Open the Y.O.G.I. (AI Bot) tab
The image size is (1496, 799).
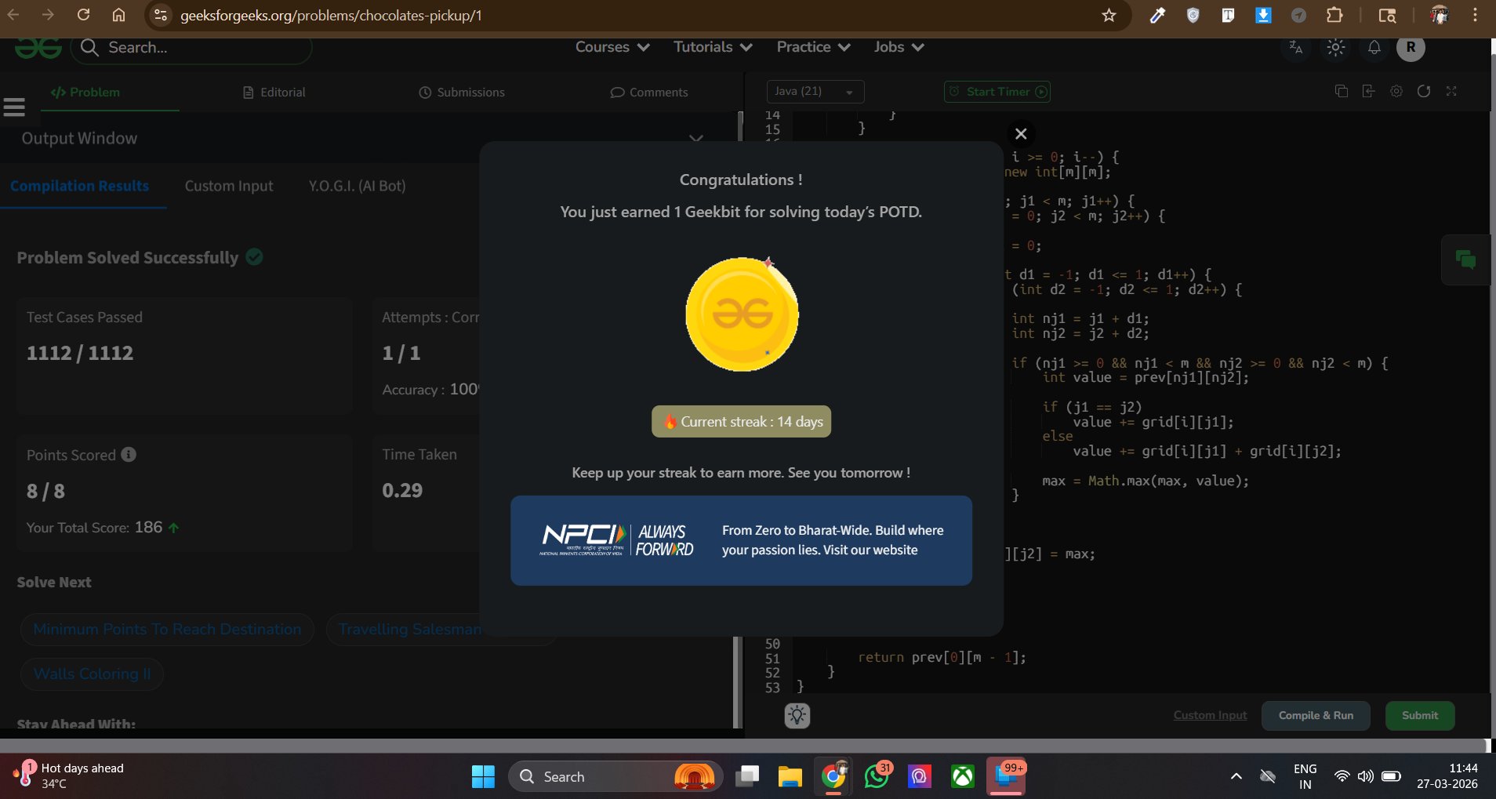(358, 186)
